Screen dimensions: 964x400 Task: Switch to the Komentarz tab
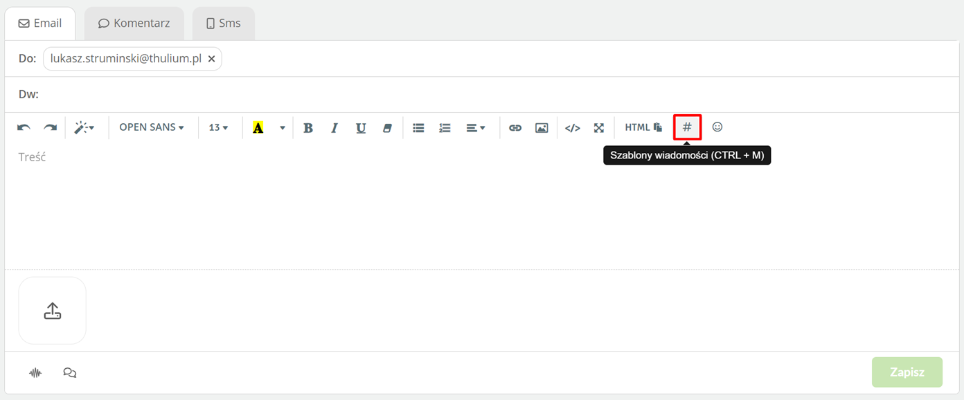134,24
